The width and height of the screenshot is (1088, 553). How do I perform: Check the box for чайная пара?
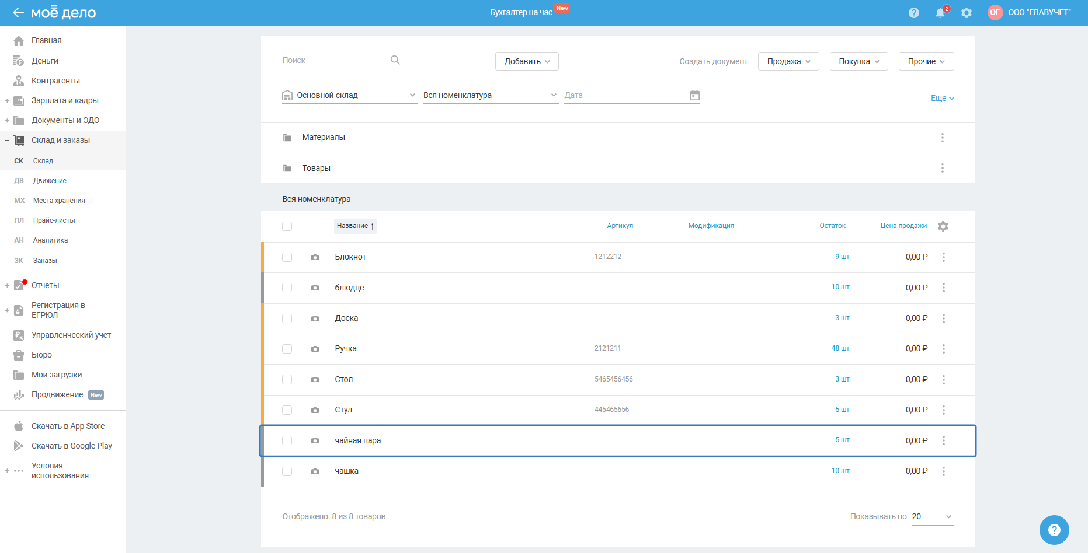click(287, 440)
